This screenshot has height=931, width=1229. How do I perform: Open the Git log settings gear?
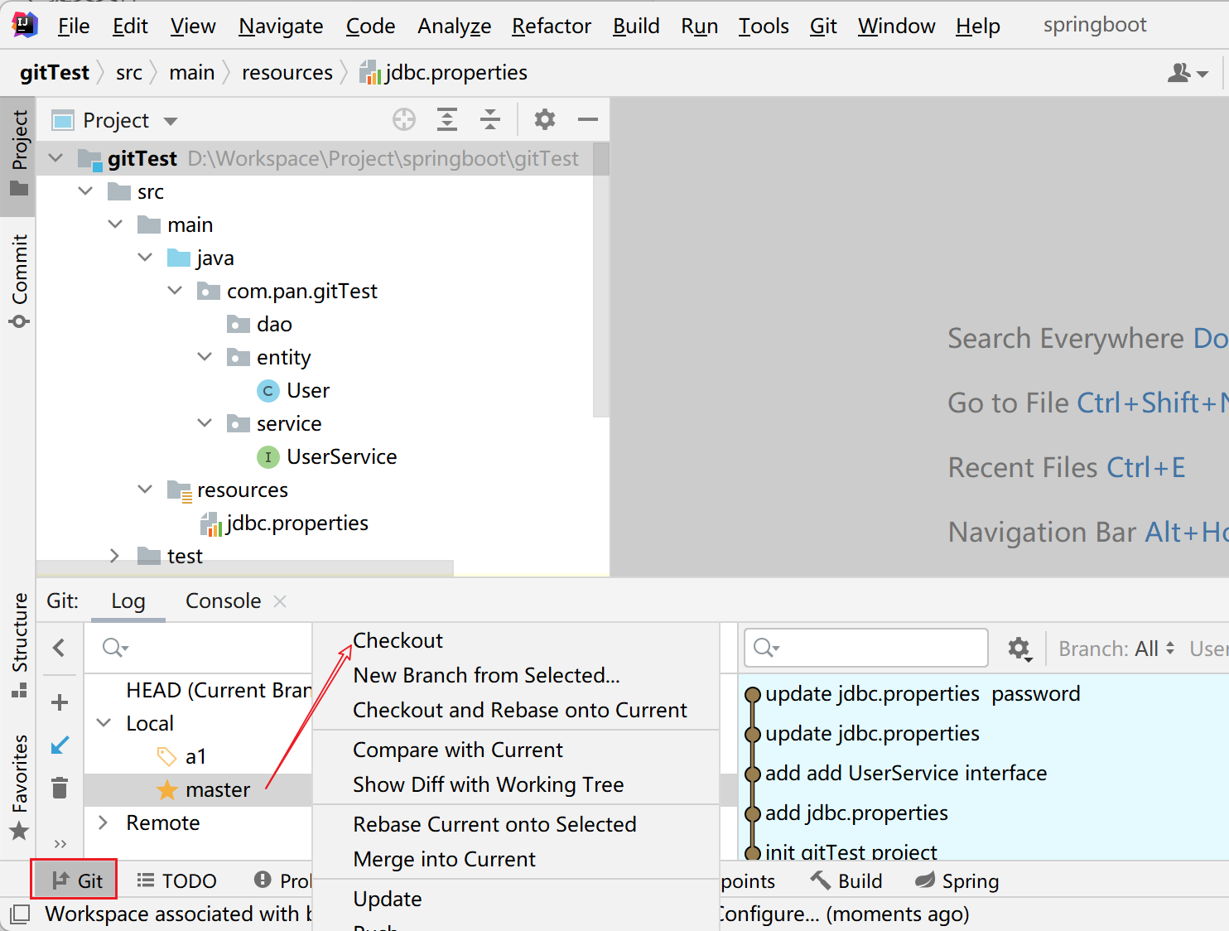(x=1019, y=649)
